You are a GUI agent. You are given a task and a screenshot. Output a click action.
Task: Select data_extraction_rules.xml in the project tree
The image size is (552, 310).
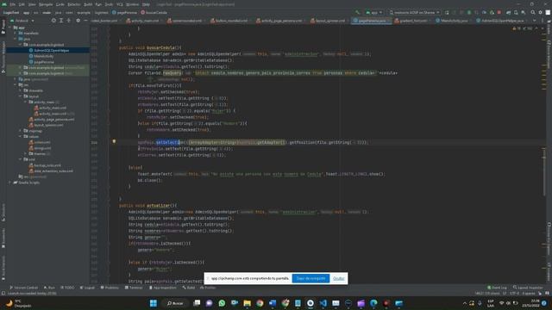pos(53,170)
